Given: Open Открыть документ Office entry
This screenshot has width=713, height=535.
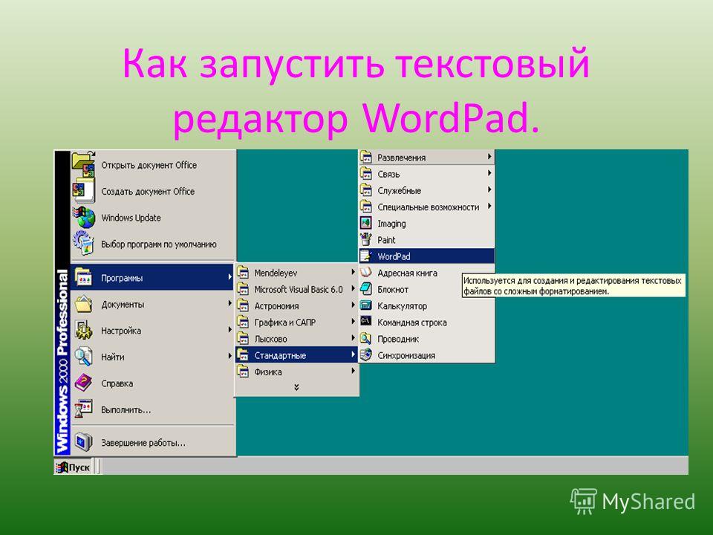Looking at the screenshot, I should coord(153,165).
